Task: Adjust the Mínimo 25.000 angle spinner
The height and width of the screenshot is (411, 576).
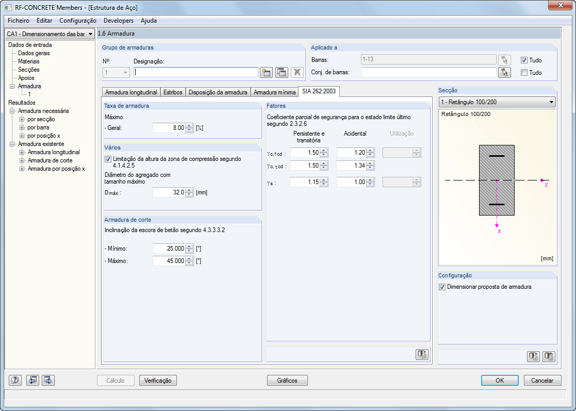Action: coord(189,249)
